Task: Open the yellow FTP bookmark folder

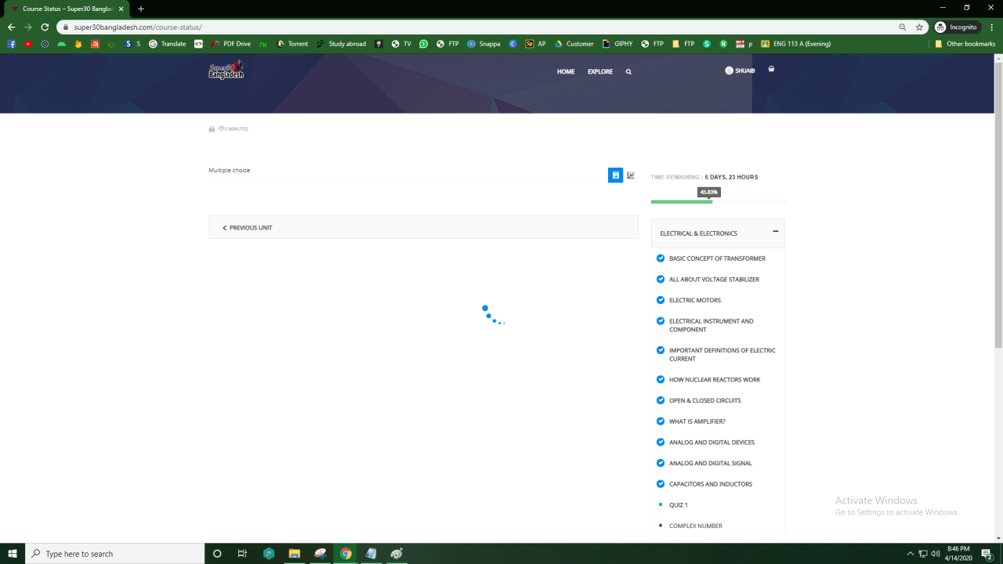Action: point(683,44)
